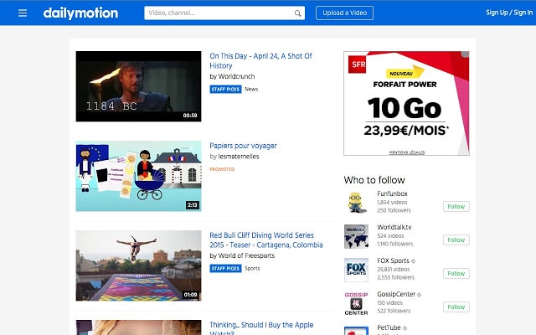Image resolution: width=536 pixels, height=335 pixels.
Task: Open Funfunbox minion avatar
Action: click(x=356, y=203)
